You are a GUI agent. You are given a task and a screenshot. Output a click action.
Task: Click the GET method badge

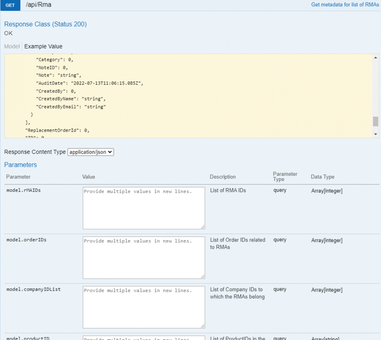pyautogui.click(x=10, y=5)
